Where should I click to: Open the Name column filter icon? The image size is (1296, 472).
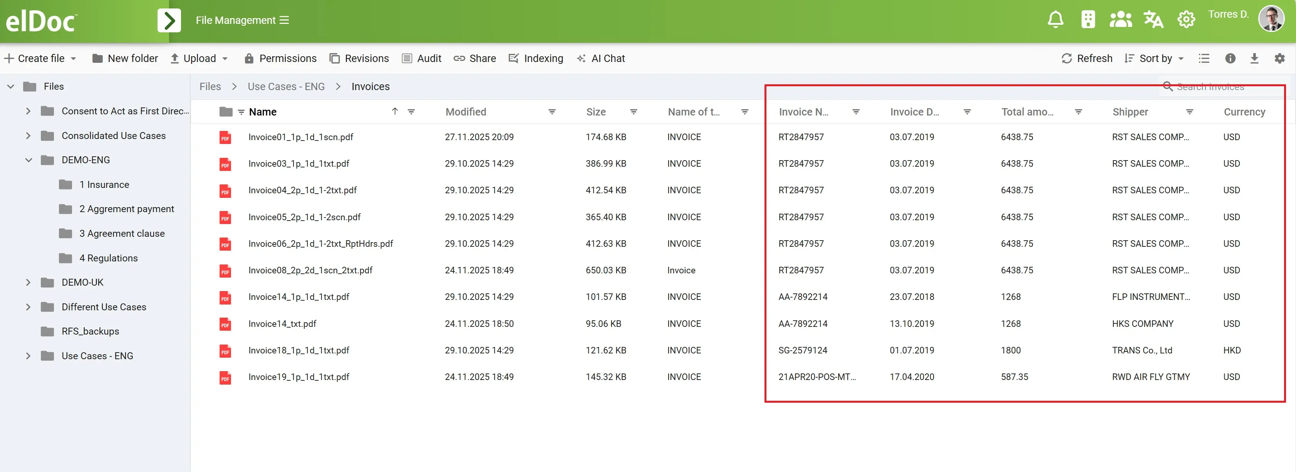click(x=411, y=112)
